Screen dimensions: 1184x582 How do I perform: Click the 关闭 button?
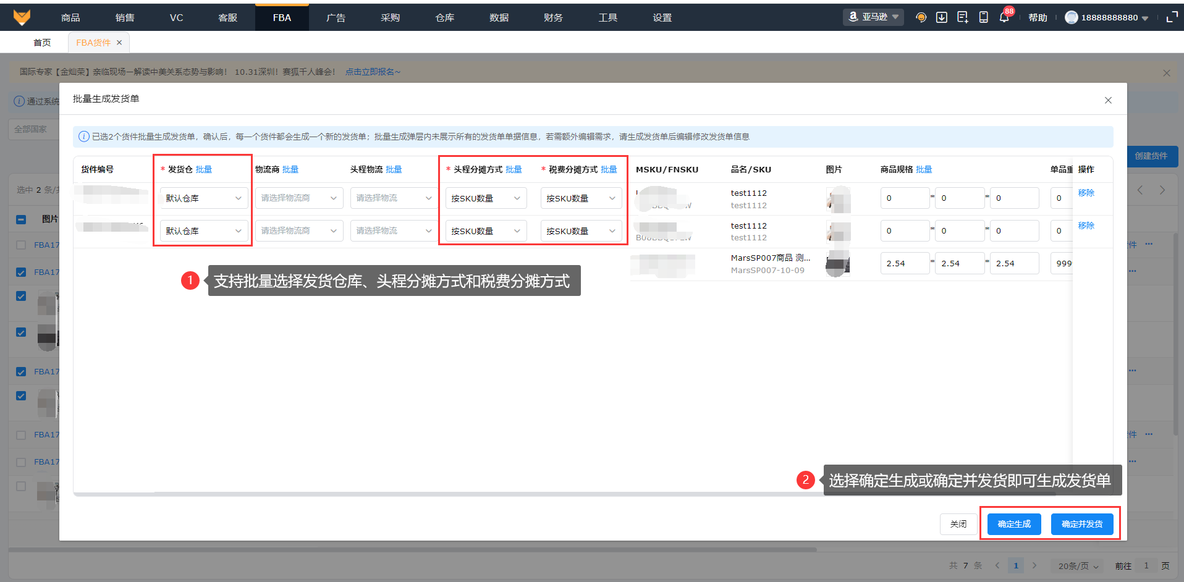point(958,524)
